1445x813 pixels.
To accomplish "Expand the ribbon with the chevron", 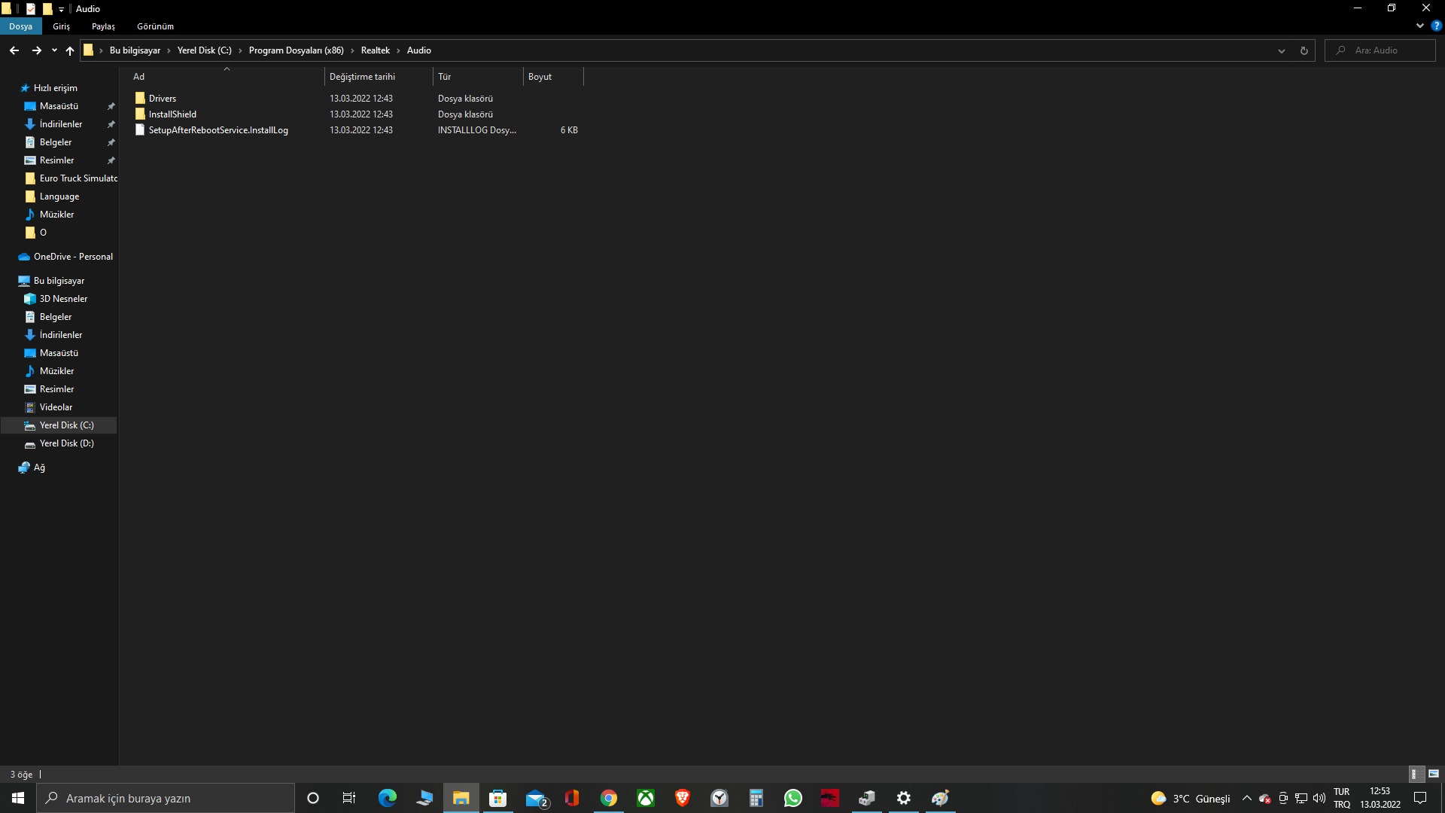I will (1420, 26).
